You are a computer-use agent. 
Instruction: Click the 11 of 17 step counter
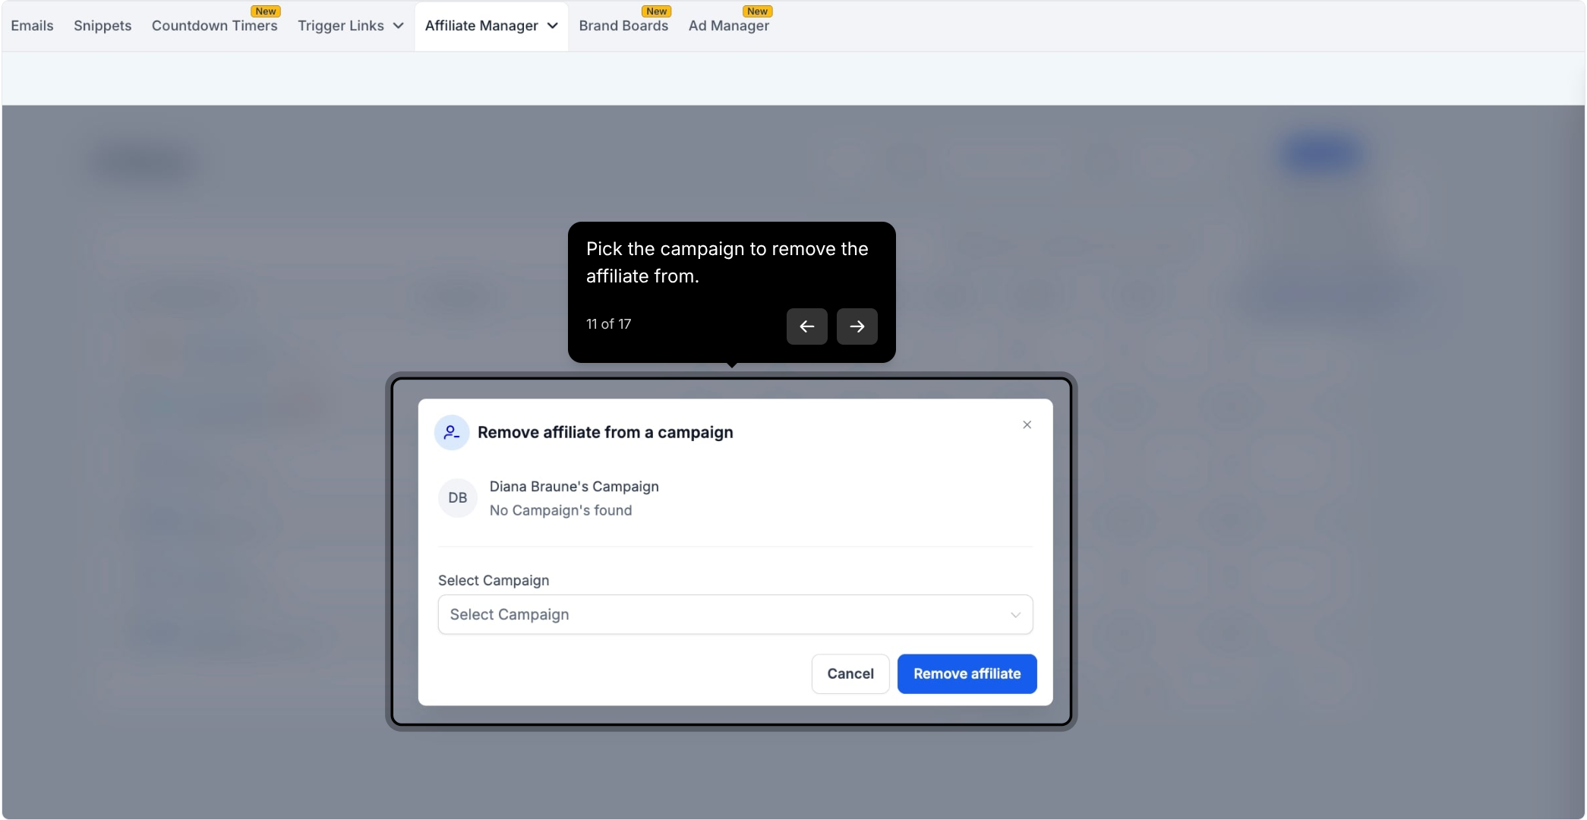tap(608, 324)
